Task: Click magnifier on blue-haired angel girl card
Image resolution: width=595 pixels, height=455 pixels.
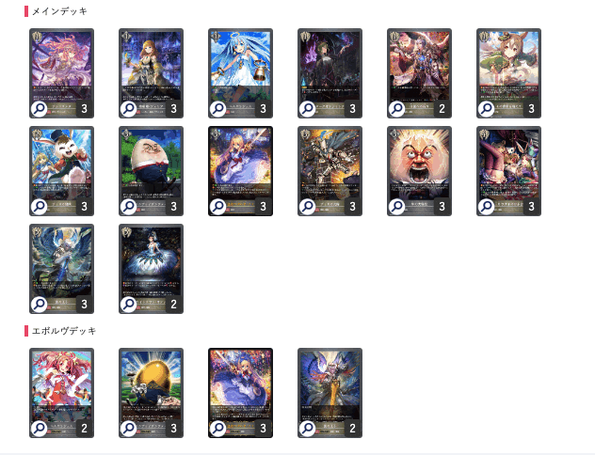Action: pyautogui.click(x=218, y=109)
